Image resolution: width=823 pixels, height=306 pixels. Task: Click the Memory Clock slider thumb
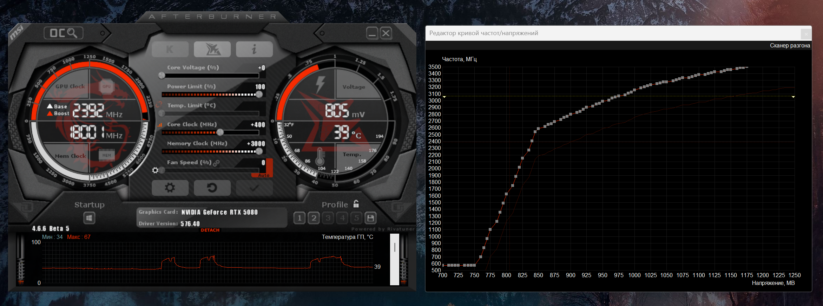(x=259, y=151)
